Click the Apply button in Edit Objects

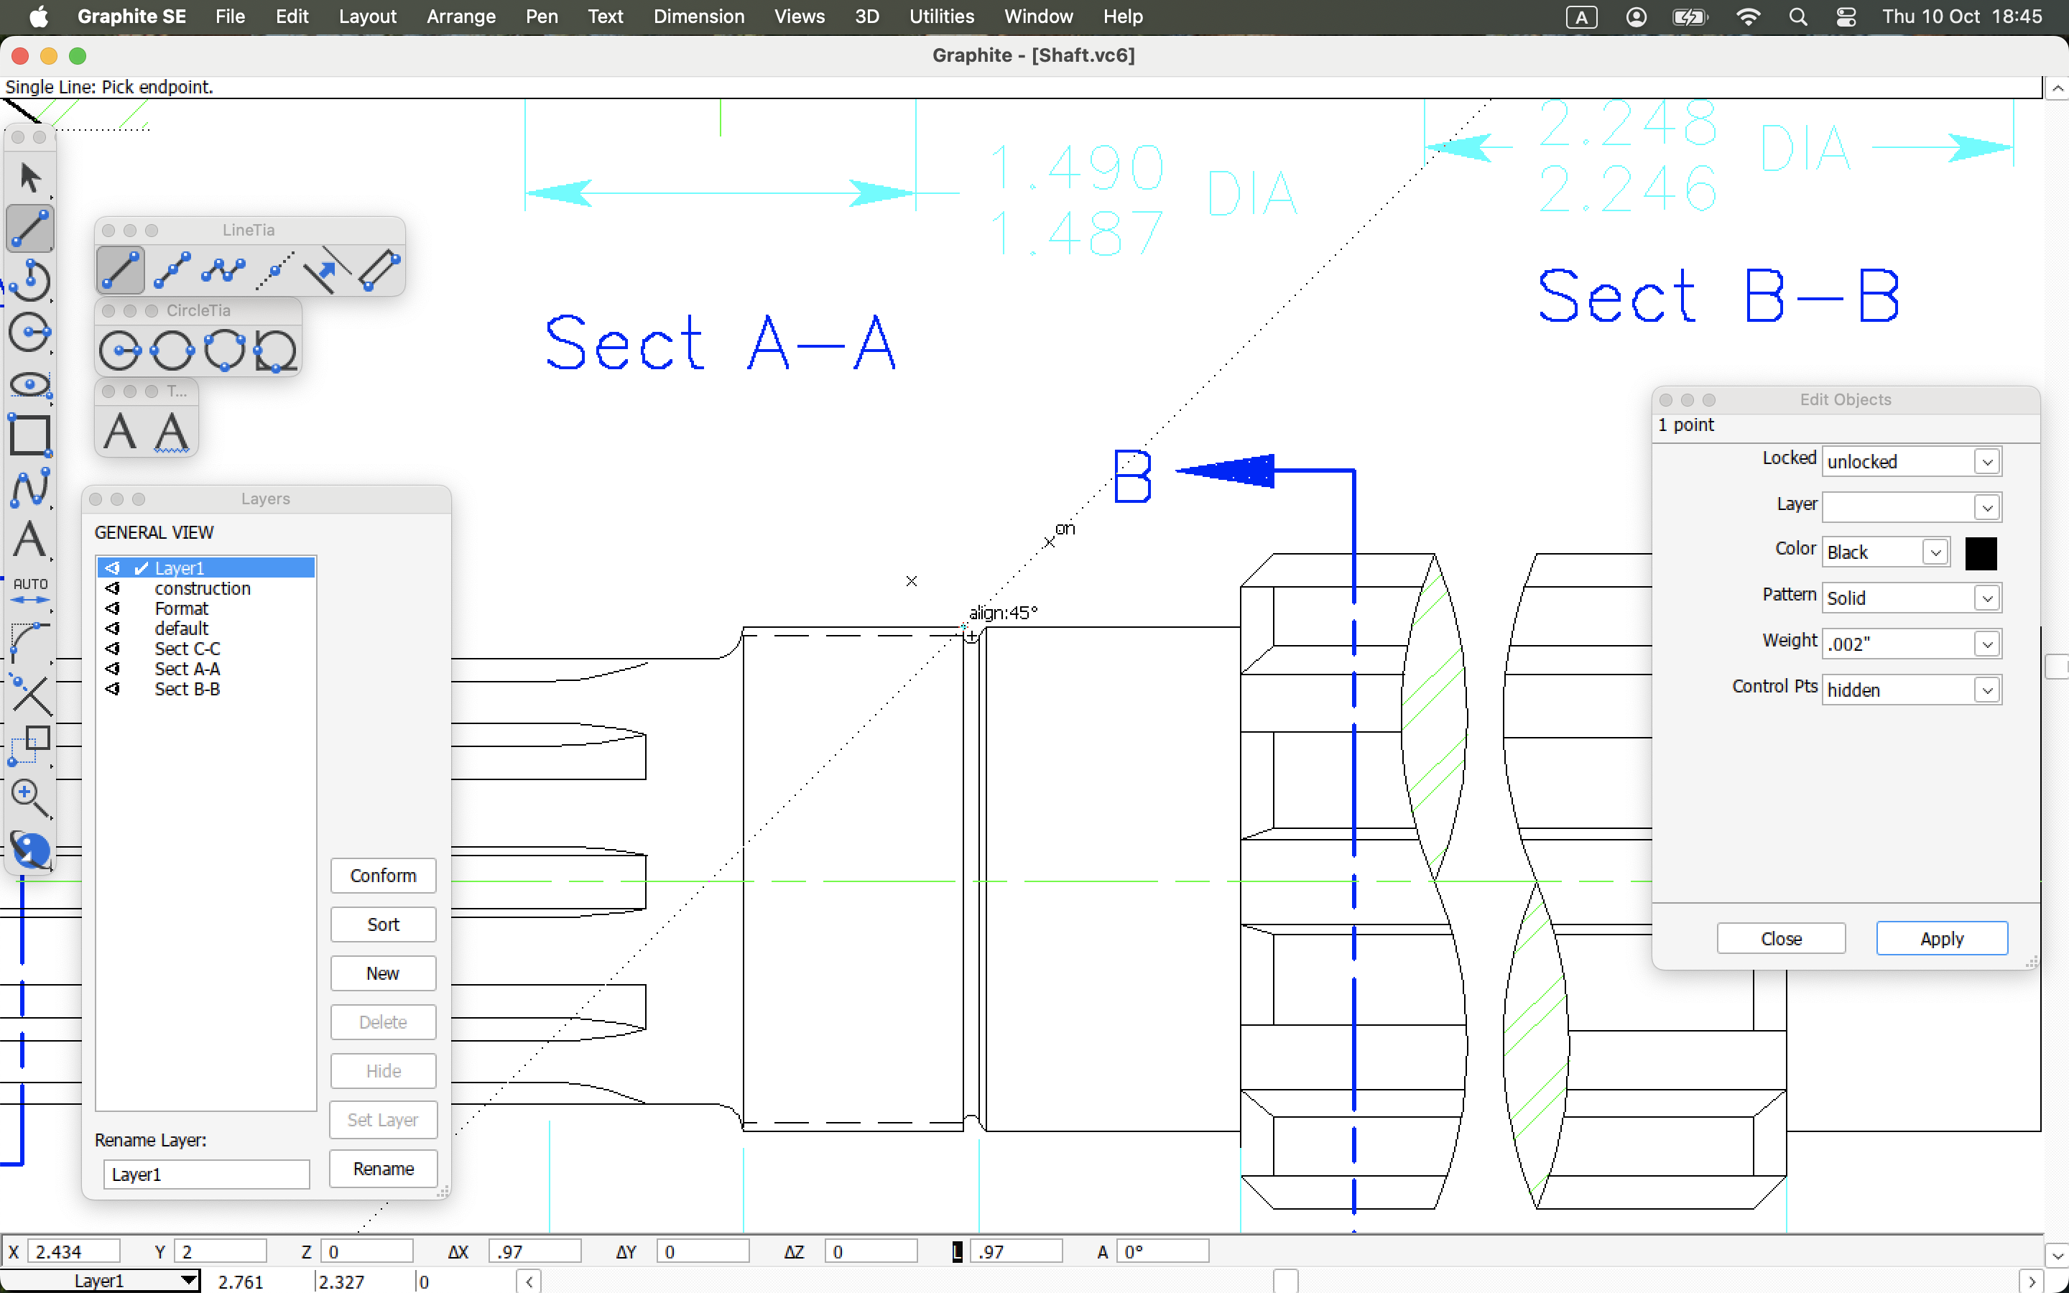[x=1940, y=938]
